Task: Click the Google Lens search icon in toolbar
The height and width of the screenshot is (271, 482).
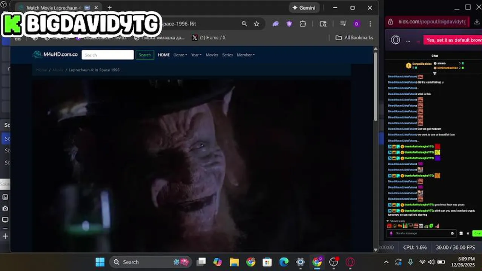Action: [x=323, y=24]
